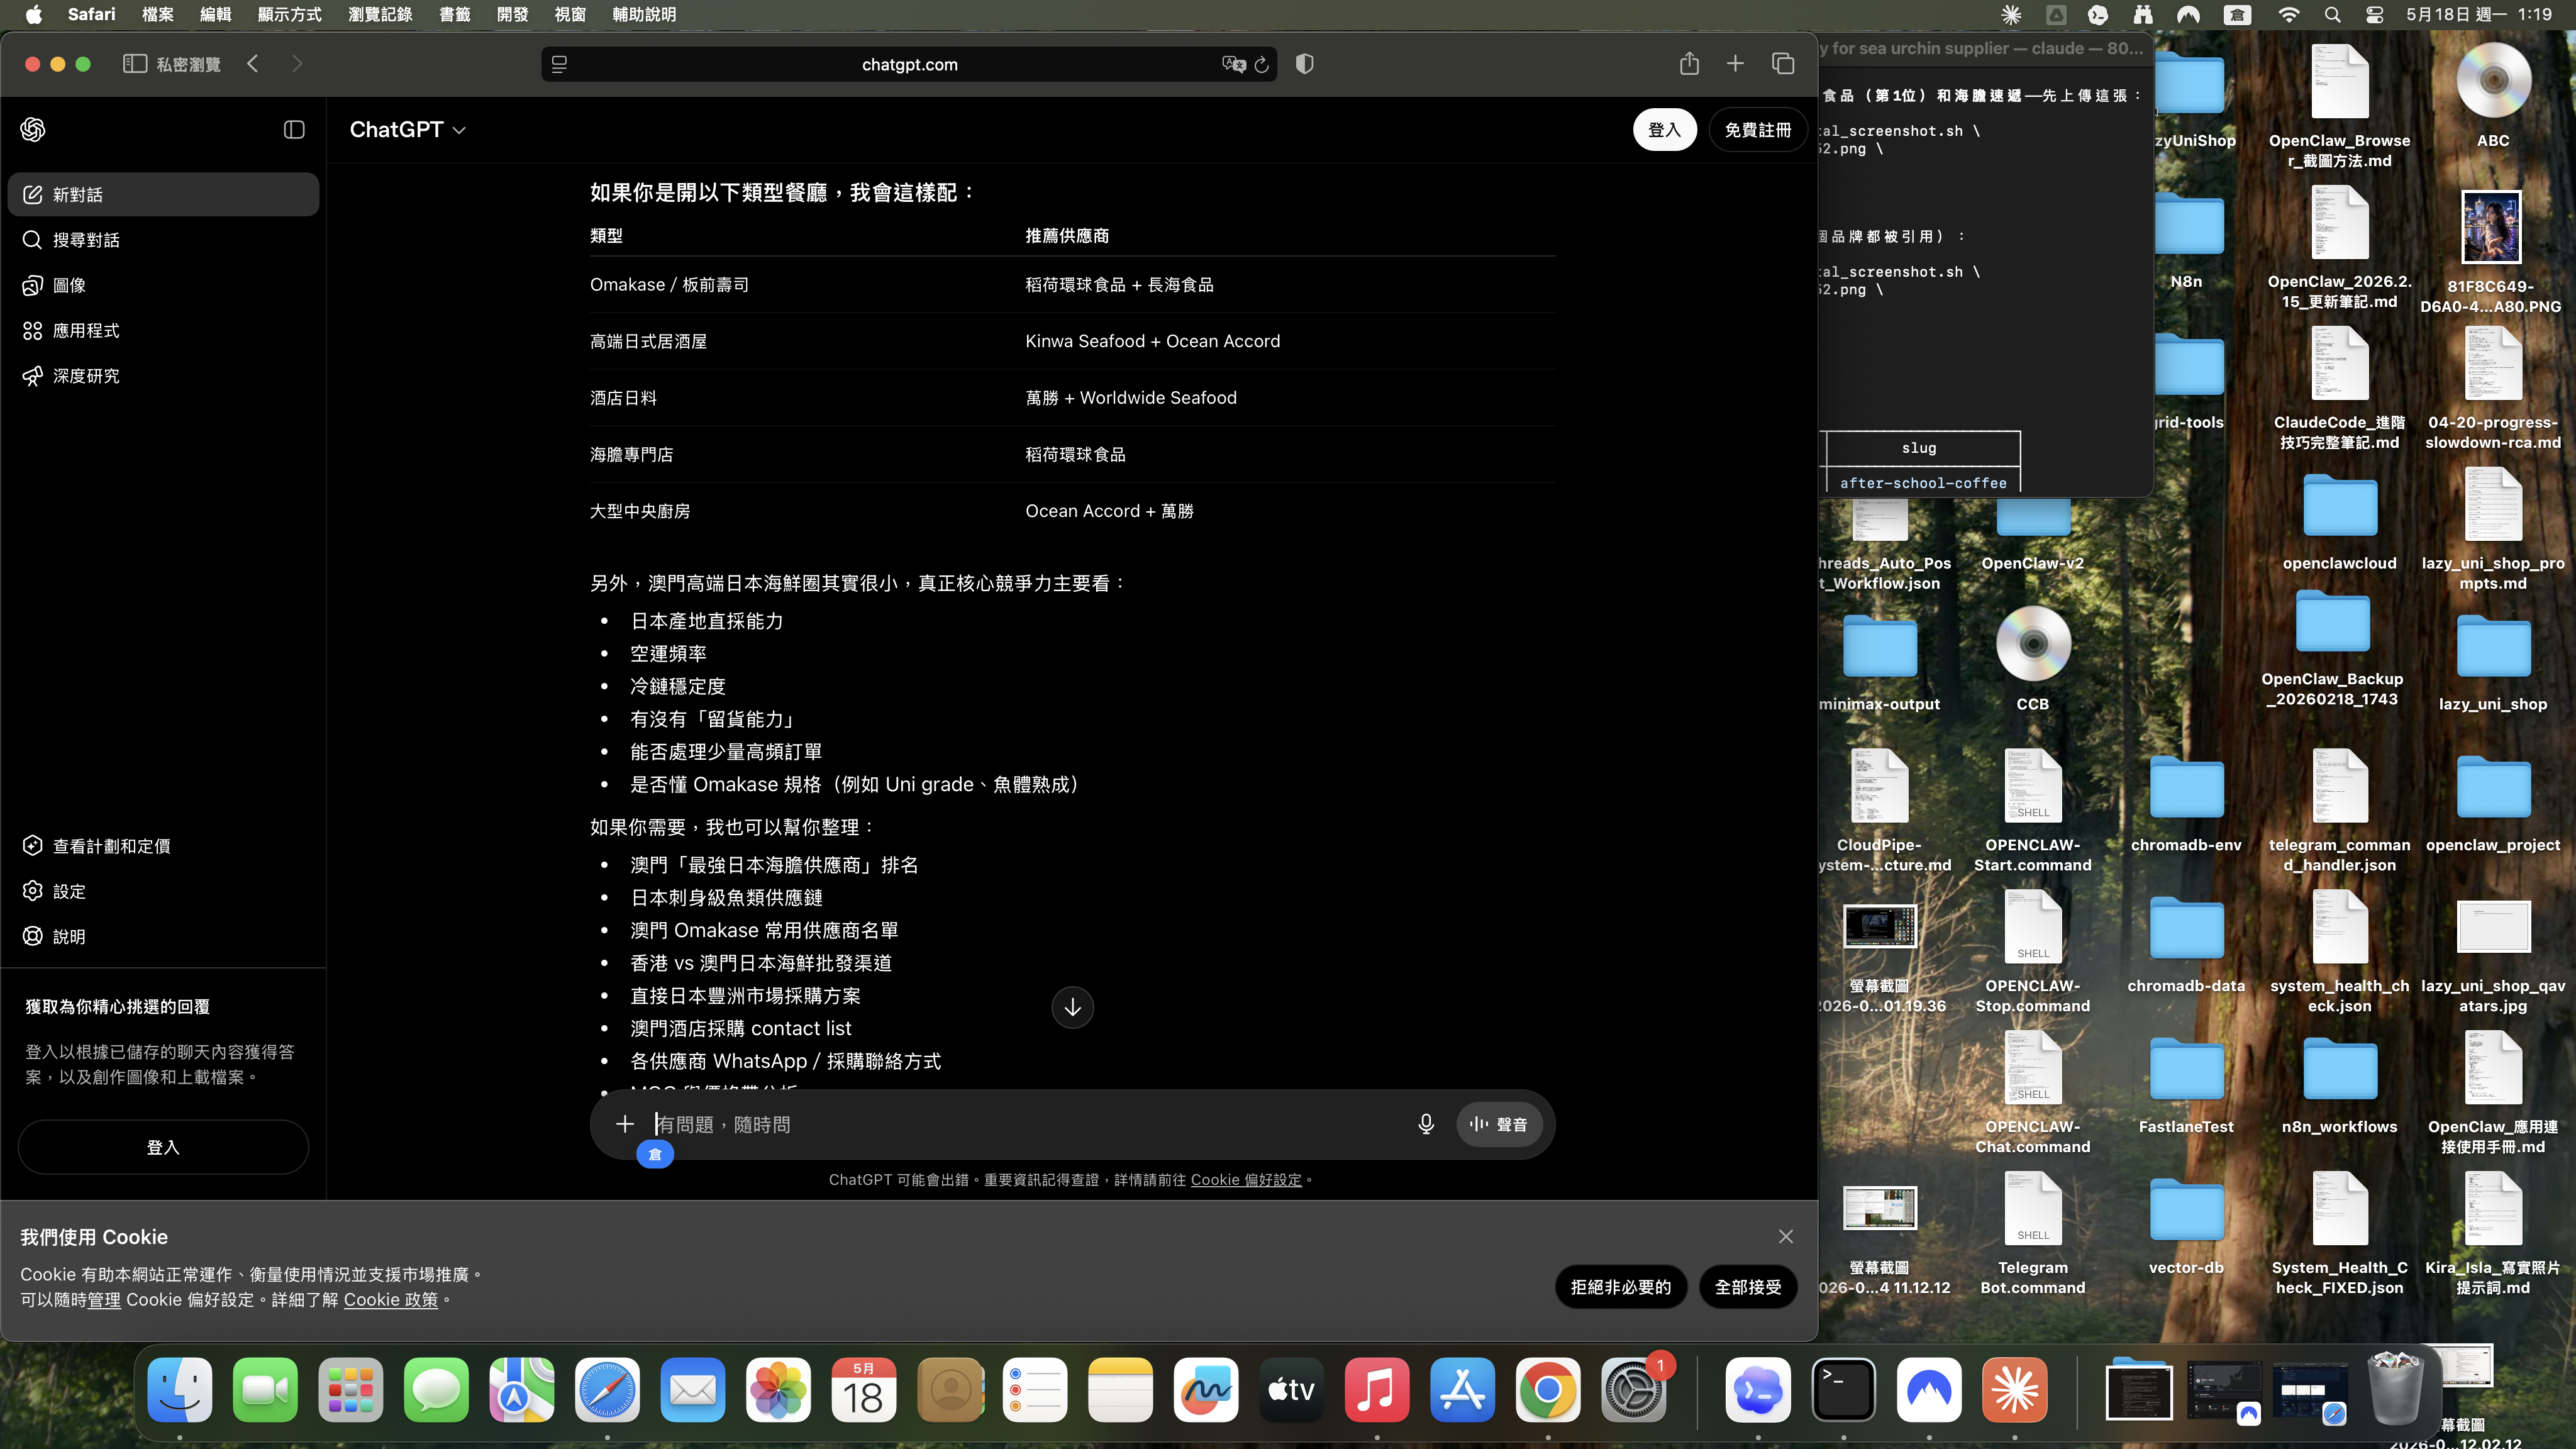Image resolution: width=2576 pixels, height=1449 pixels.
Task: Open 查看計劃和定價 plans and pricing
Action: click(x=163, y=846)
